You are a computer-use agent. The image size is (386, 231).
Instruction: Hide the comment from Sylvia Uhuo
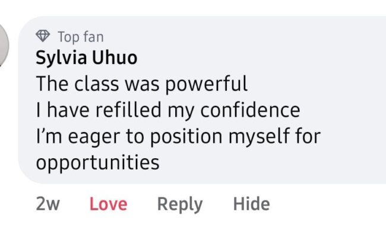(251, 204)
